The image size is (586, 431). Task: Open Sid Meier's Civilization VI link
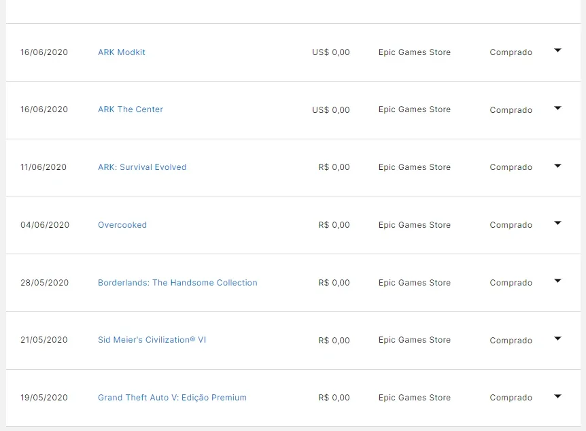152,340
